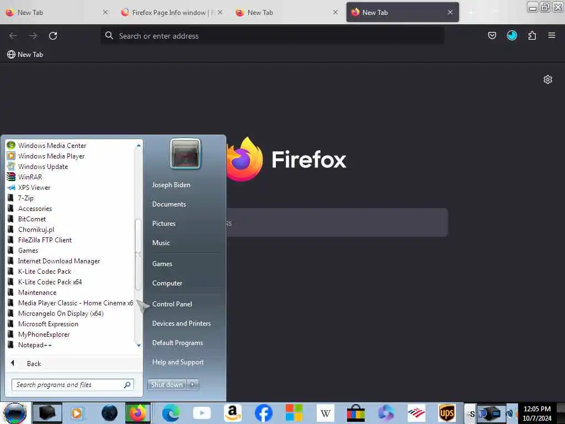
Task: Click the user account picture
Action: pos(185,153)
